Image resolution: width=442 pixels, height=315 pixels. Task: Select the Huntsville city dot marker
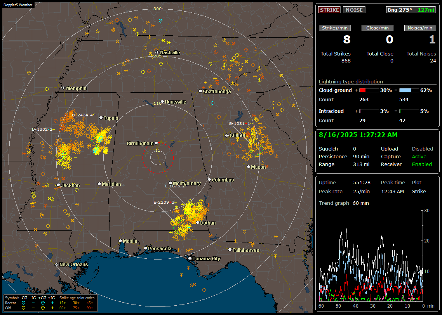162,102
